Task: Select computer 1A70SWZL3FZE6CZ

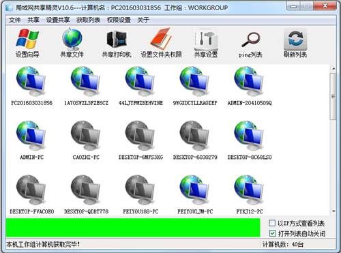Action: click(86, 86)
